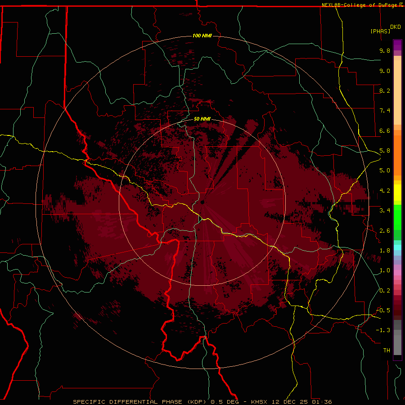Pick the yellow segment of color bar
Image resolution: width=405 pixels, height=405 pixels.
[x=397, y=193]
